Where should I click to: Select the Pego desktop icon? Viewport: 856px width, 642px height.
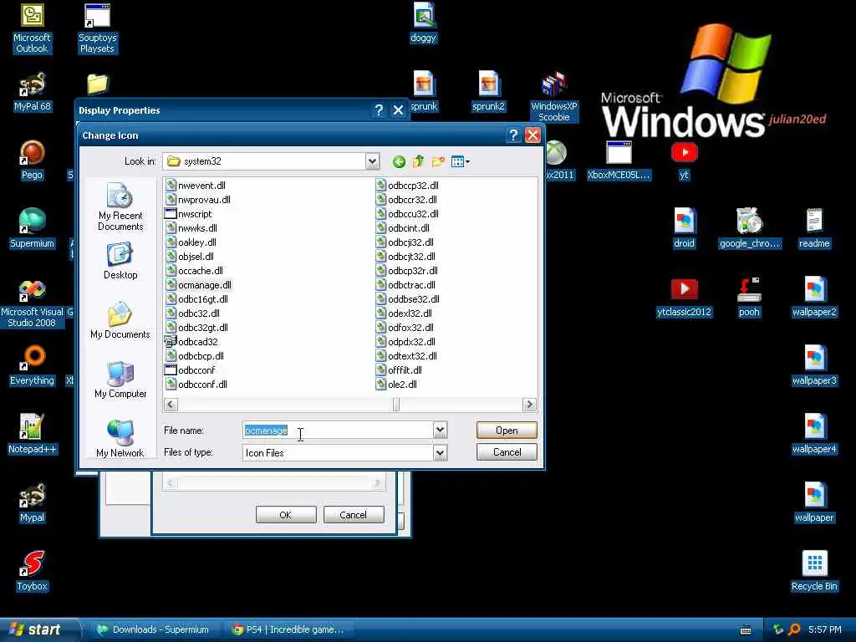tap(32, 160)
